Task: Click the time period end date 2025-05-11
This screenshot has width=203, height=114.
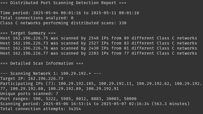Action: tap(104, 13)
